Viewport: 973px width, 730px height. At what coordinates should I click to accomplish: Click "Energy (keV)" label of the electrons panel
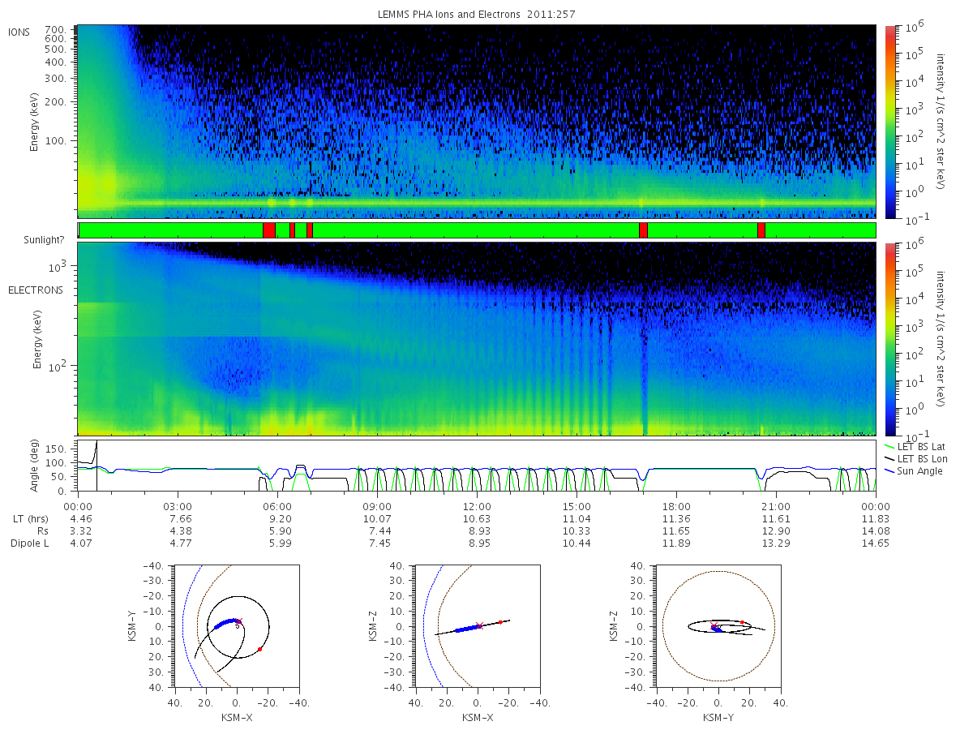click(37, 339)
